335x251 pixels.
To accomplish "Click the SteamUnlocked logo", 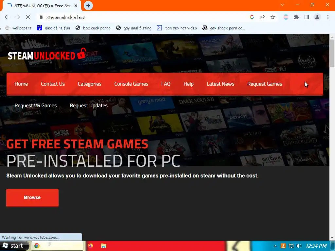I will [x=47, y=55].
